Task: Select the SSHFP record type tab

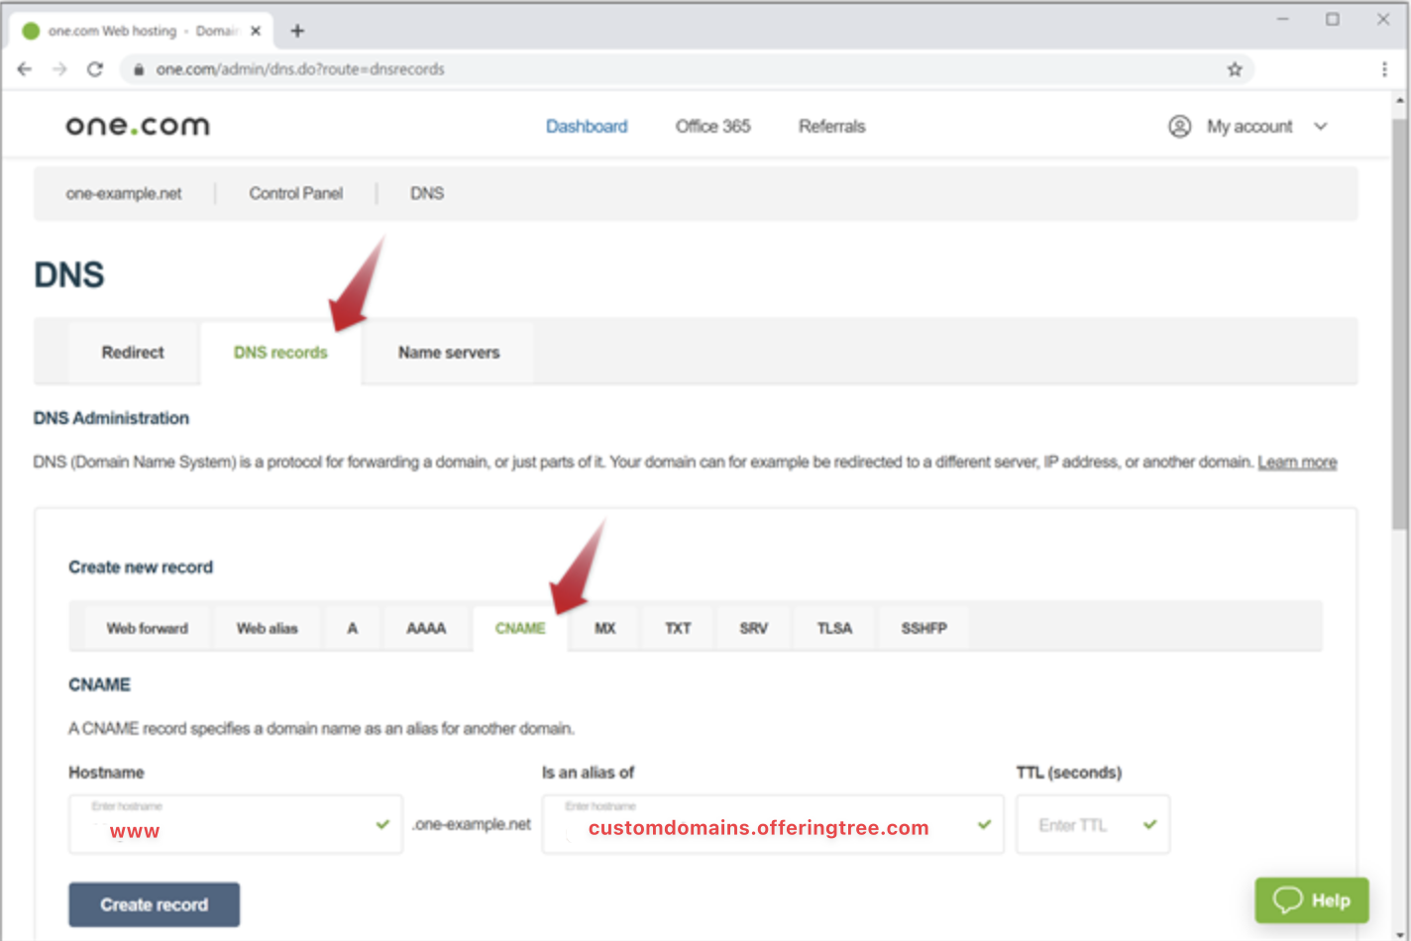Action: coord(924,628)
